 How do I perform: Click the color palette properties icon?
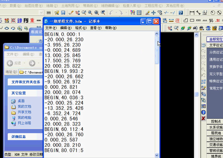tap(133, 13)
